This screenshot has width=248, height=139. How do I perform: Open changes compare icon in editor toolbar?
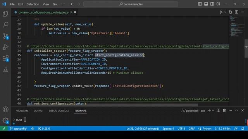(x=230, y=12)
